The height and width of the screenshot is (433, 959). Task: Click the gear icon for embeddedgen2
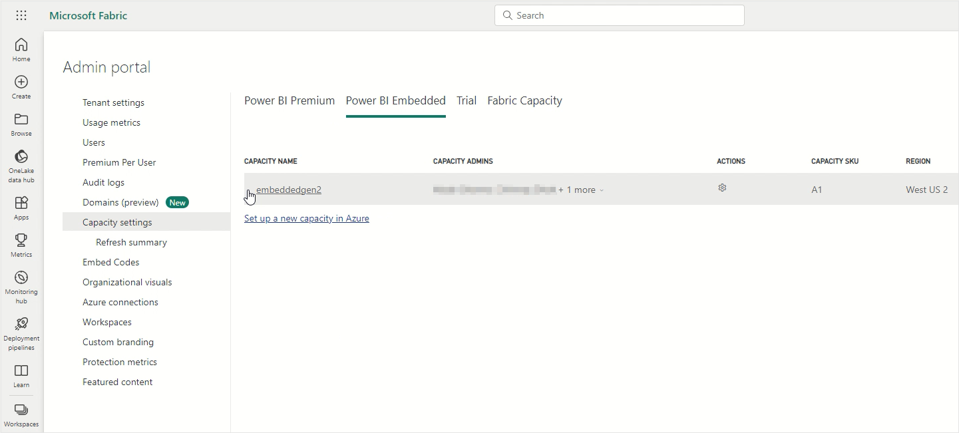tap(722, 188)
